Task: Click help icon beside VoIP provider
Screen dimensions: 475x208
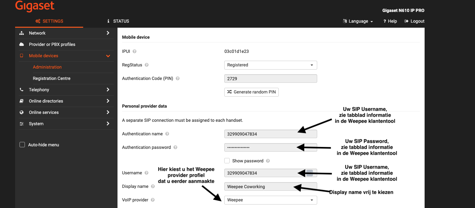Action: coord(153,200)
